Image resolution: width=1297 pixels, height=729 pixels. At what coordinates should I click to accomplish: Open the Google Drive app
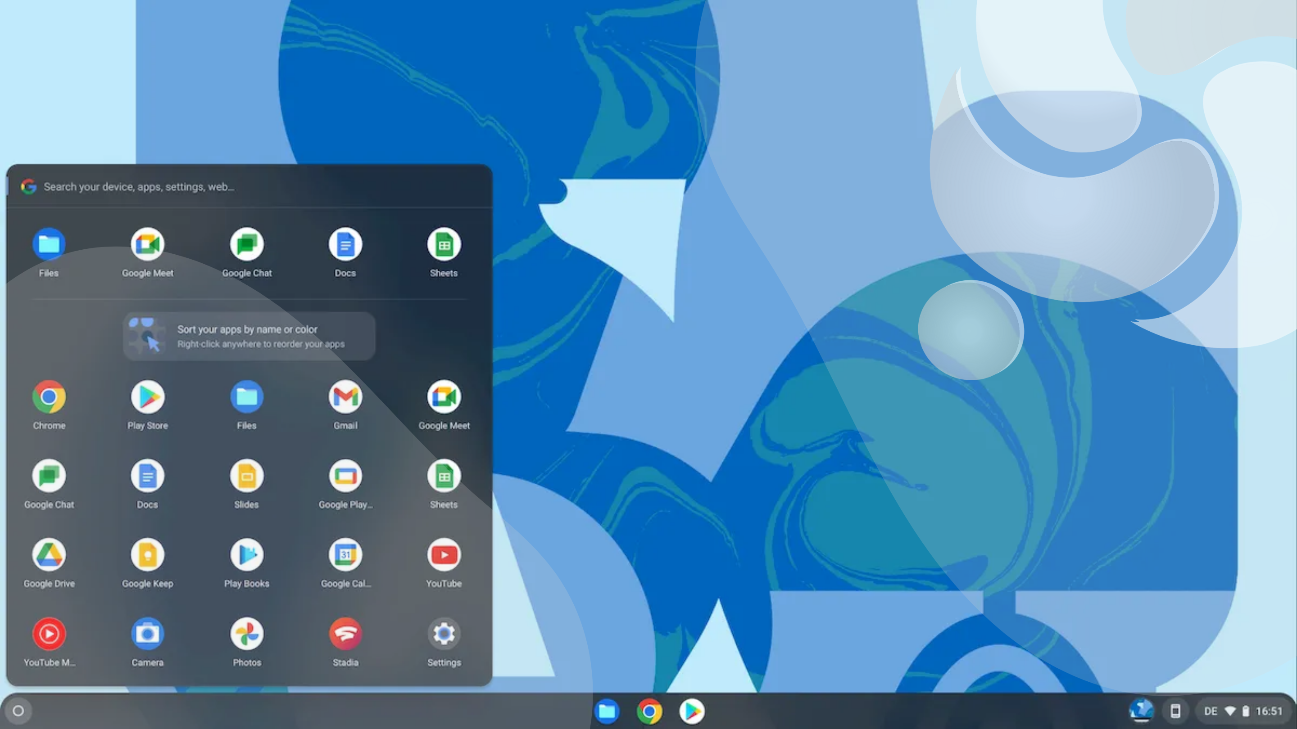point(49,555)
